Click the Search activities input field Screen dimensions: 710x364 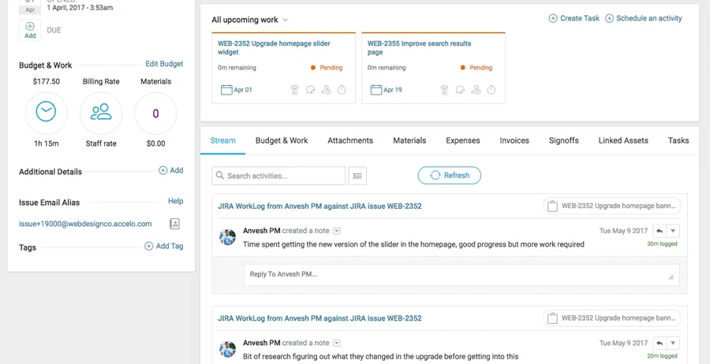click(278, 176)
